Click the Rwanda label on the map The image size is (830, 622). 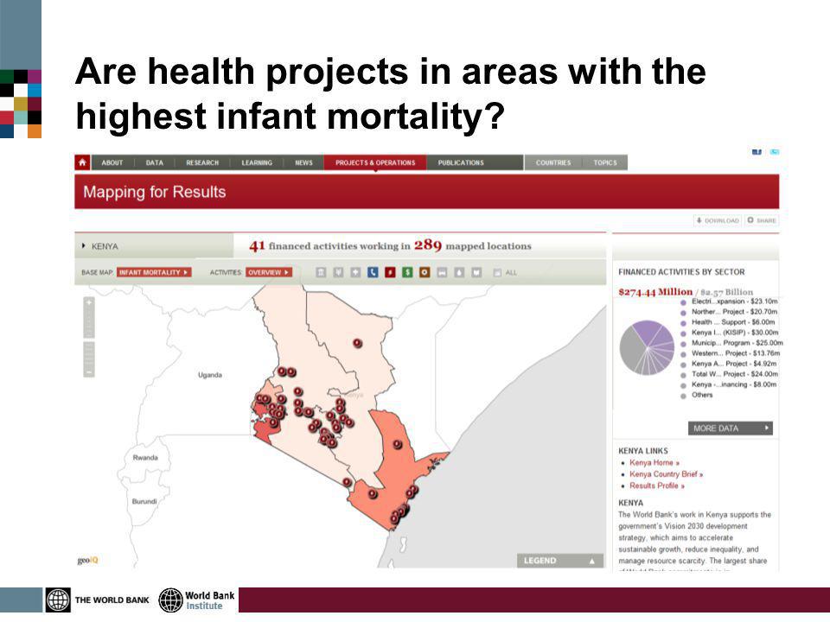click(145, 458)
